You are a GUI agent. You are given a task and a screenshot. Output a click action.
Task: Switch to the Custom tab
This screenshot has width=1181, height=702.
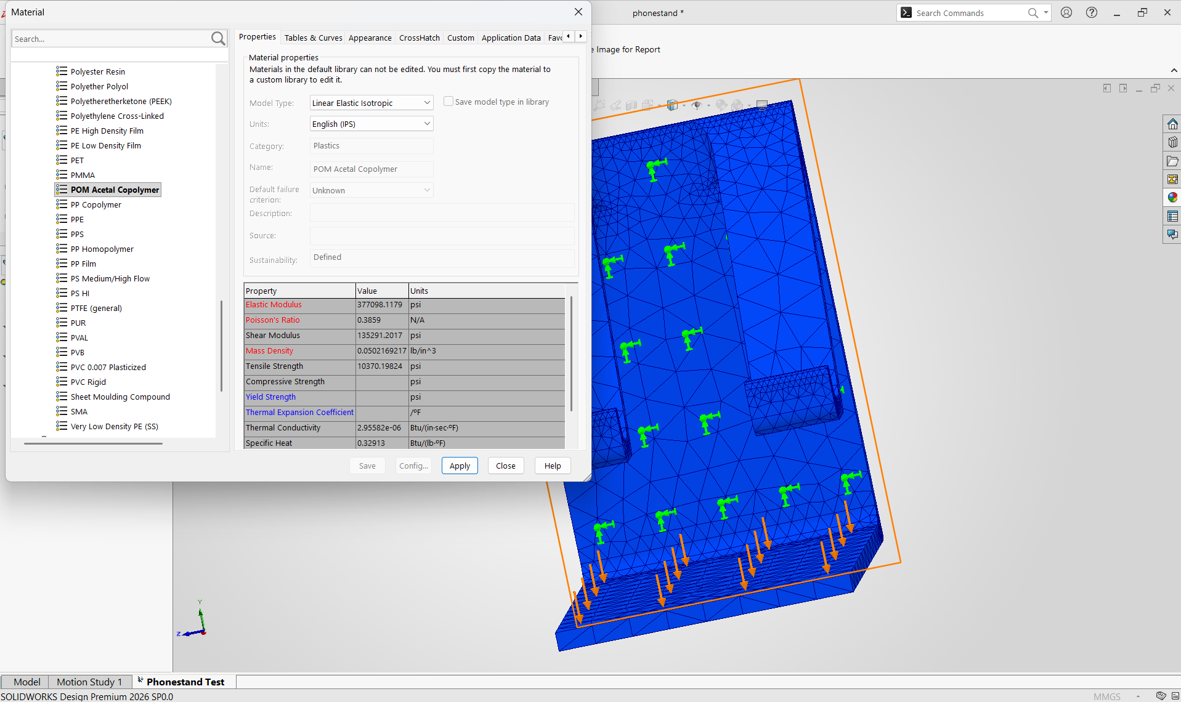(461, 38)
